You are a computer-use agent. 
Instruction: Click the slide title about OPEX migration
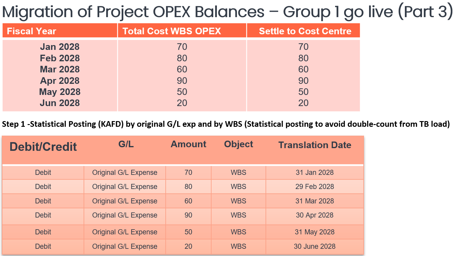coord(227,12)
